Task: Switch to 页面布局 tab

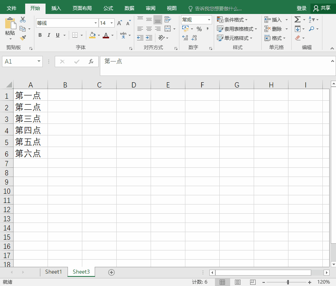Action: pos(82,8)
